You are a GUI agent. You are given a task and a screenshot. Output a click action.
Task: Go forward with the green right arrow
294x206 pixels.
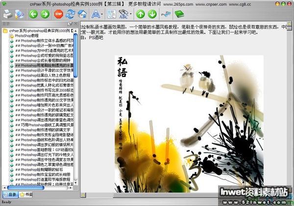pos(45,14)
